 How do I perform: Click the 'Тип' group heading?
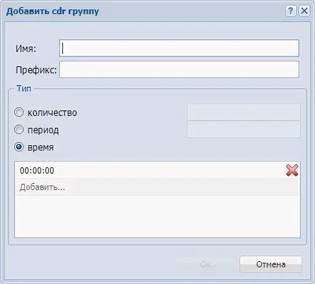click(24, 88)
